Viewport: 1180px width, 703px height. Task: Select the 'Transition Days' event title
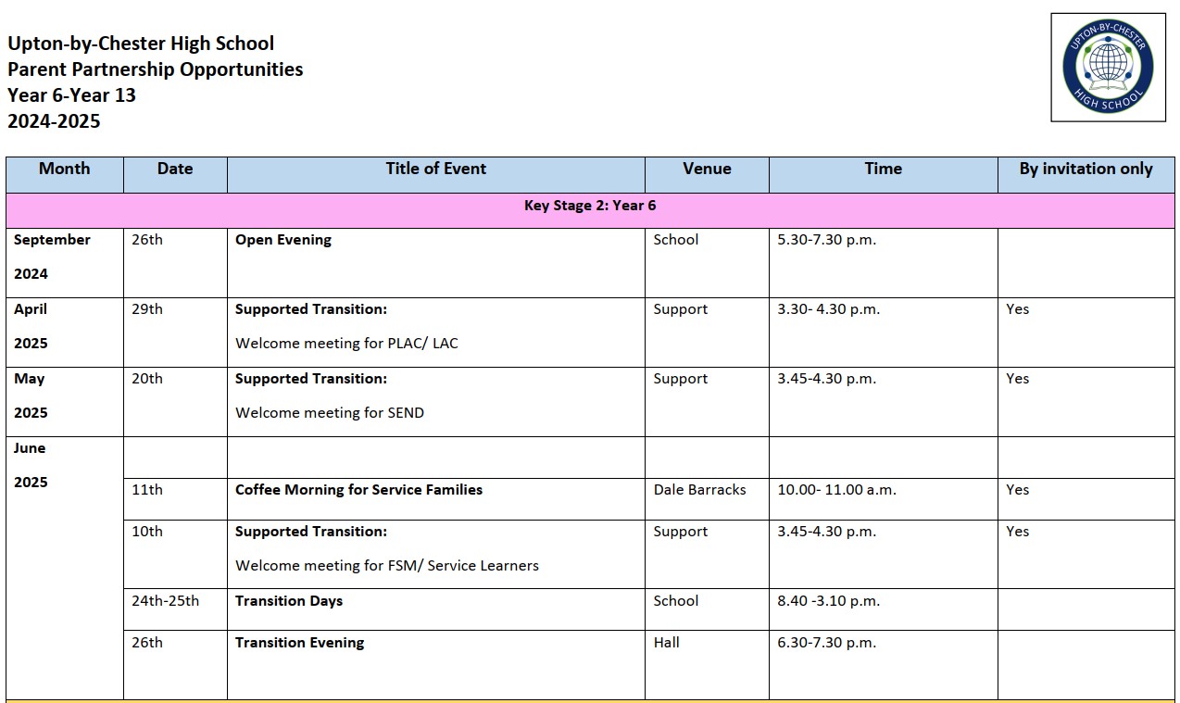[x=289, y=601]
